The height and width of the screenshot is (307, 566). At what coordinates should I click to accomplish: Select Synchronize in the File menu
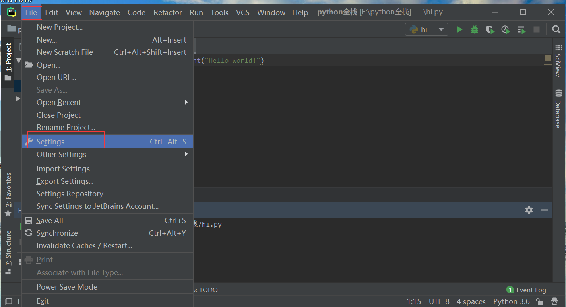pos(107,233)
